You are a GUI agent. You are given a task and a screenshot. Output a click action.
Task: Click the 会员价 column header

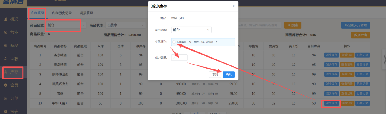pos(273,46)
